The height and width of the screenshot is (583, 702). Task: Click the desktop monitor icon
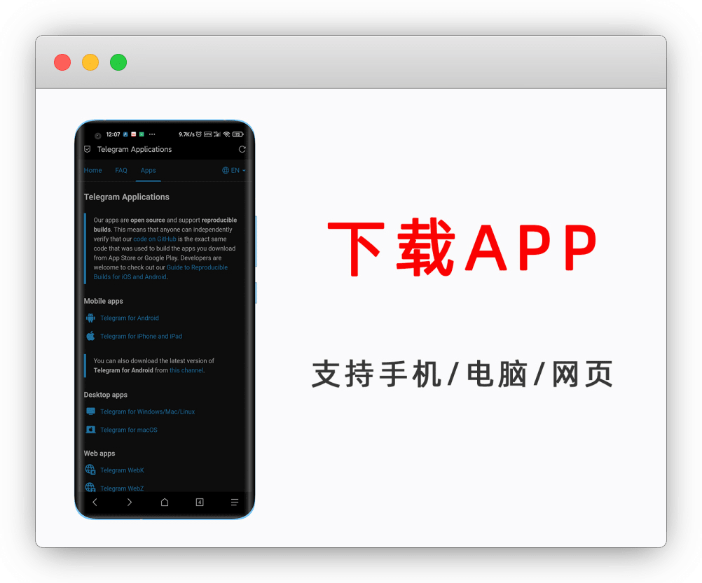90,412
